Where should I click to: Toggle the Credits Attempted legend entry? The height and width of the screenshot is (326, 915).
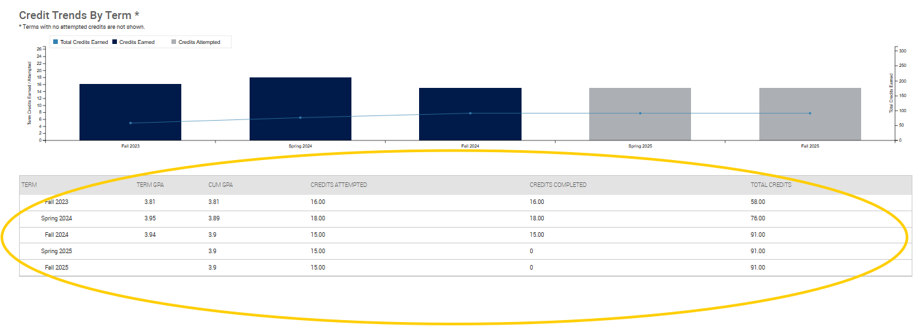point(196,42)
